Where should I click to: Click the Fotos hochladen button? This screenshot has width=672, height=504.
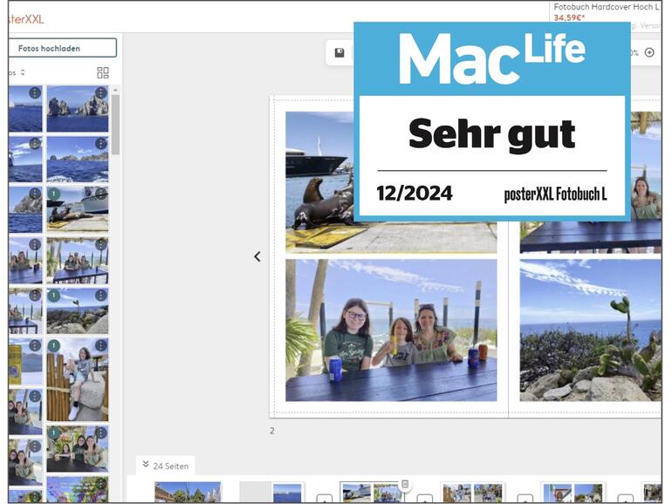(x=62, y=48)
